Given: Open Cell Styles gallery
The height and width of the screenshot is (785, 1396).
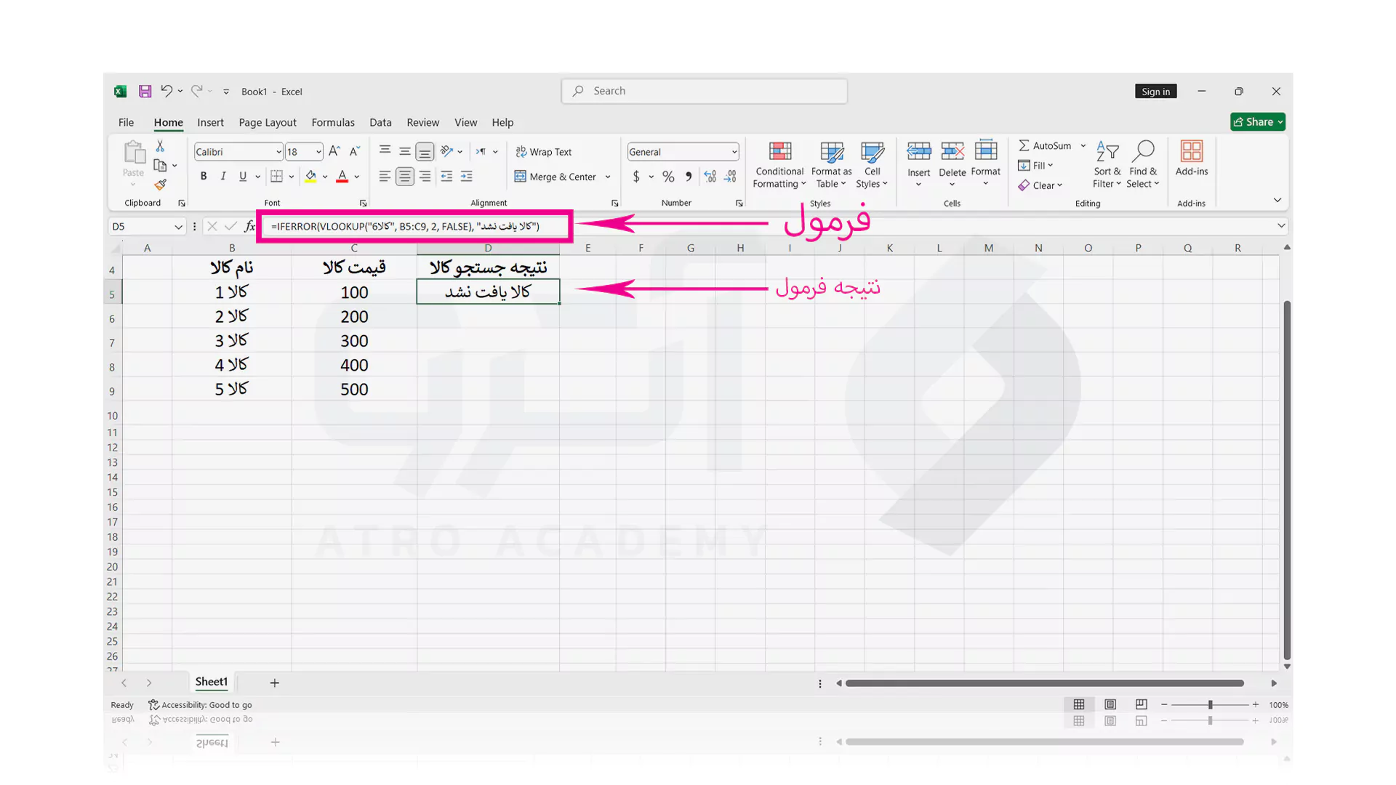Looking at the screenshot, I should 872,165.
